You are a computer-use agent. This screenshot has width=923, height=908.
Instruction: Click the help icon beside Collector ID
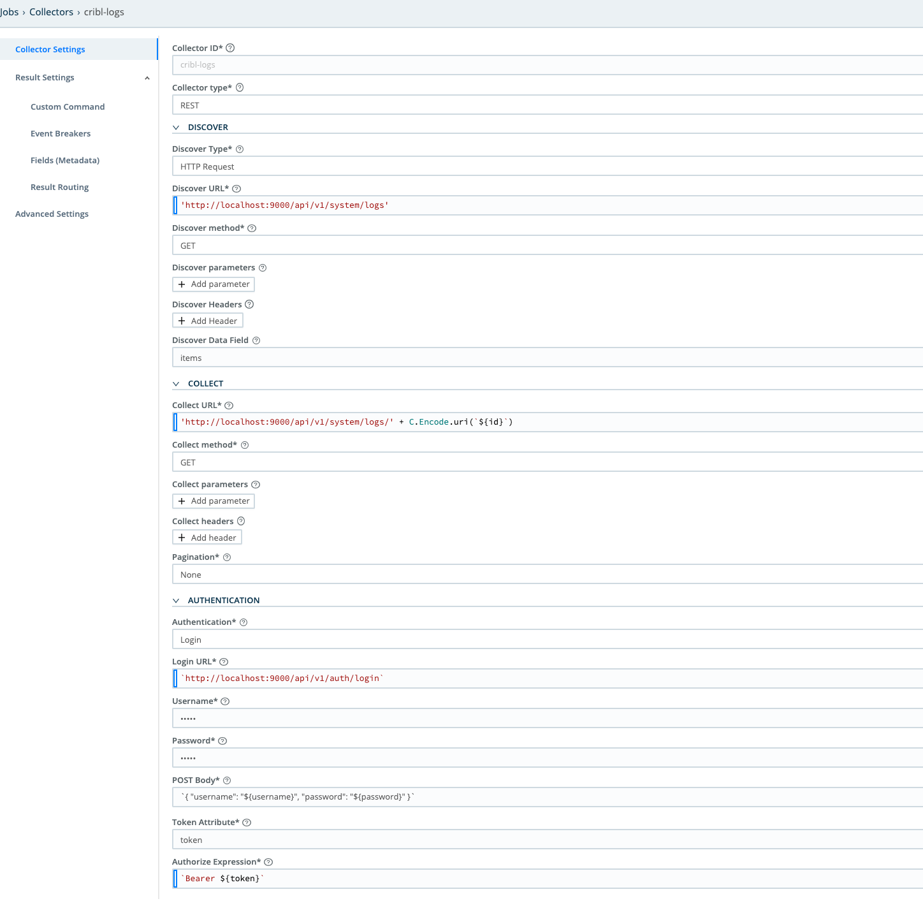231,48
